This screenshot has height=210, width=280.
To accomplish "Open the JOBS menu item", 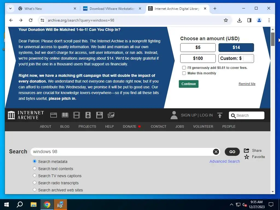I will [x=180, y=126].
